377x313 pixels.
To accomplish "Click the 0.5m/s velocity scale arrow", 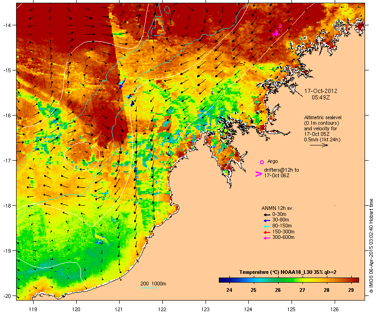I will pyautogui.click(x=319, y=145).
